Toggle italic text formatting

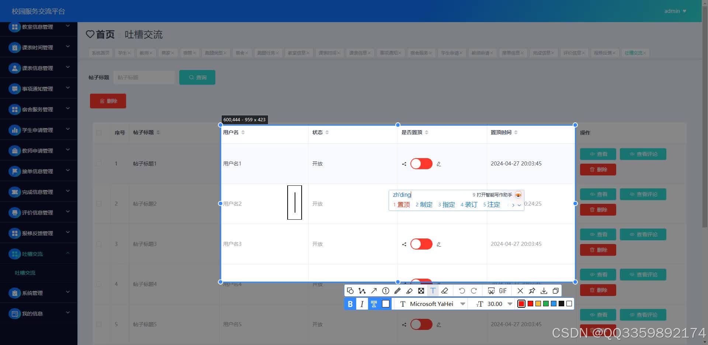(362, 304)
